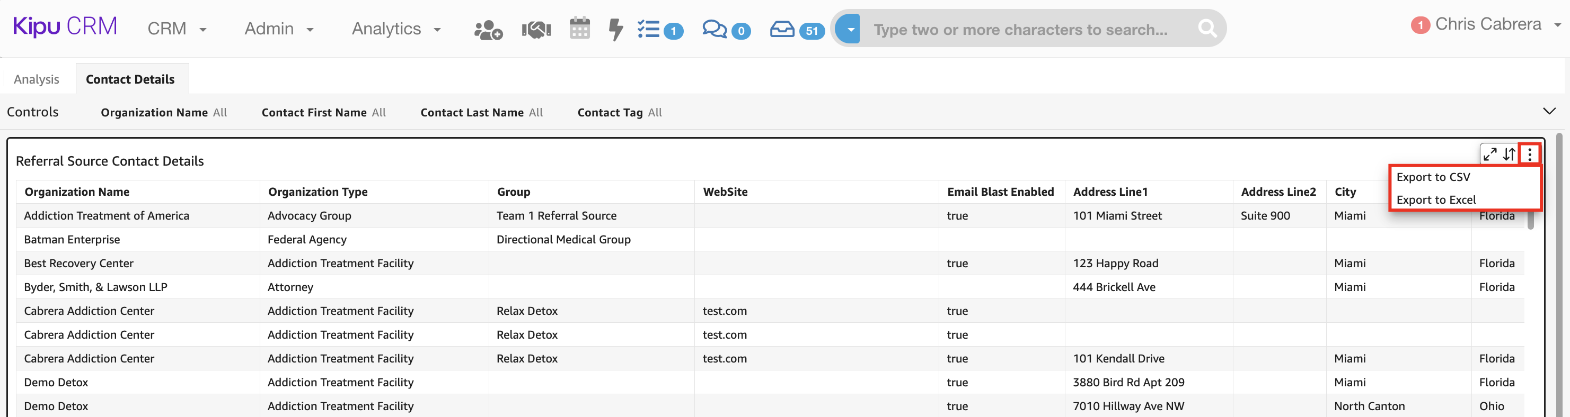Viewport: 1570px width, 417px height.
Task: Expand the Controls panel chevron
Action: (1549, 112)
